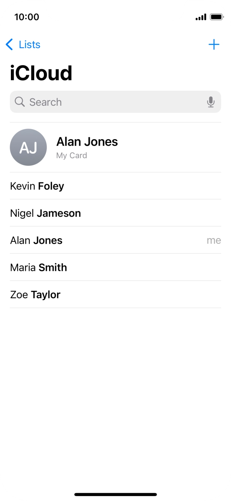Tap the plus icon to add contact
The image size is (231, 501).
[214, 45]
